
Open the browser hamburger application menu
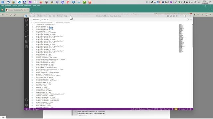(210, 15)
